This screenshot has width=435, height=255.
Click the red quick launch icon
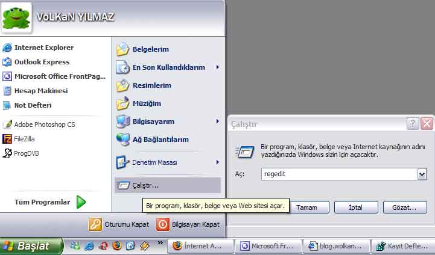[104, 245]
